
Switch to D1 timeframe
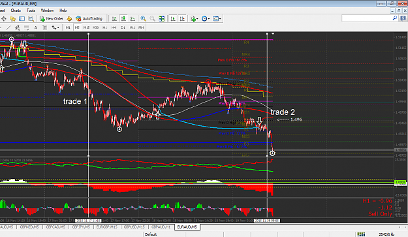pyautogui.click(x=123, y=27)
